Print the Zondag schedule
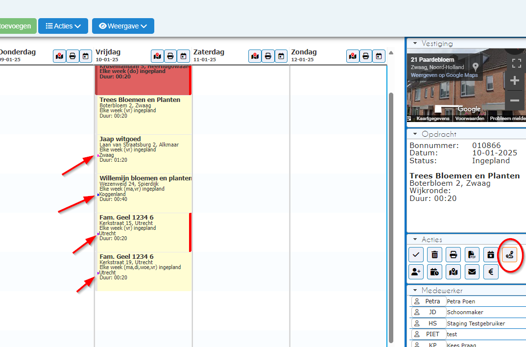 366,56
